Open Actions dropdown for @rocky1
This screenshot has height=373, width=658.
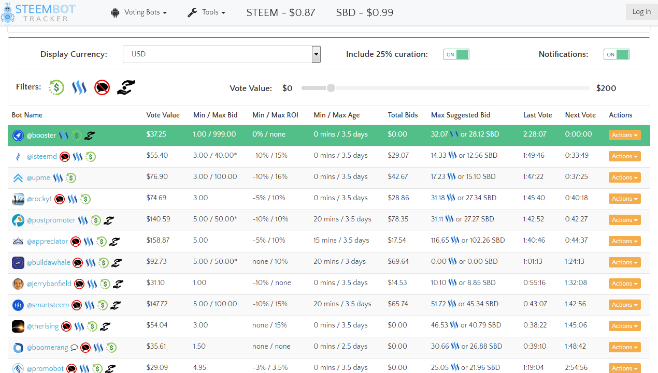pyautogui.click(x=625, y=199)
